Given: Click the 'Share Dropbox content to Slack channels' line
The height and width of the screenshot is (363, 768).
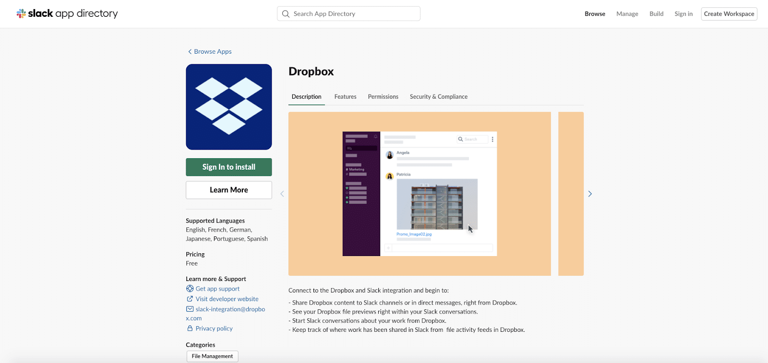Looking at the screenshot, I should coord(403,303).
